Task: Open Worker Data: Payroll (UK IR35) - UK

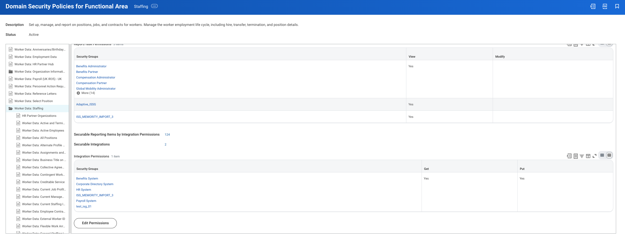Action: tap(38, 79)
